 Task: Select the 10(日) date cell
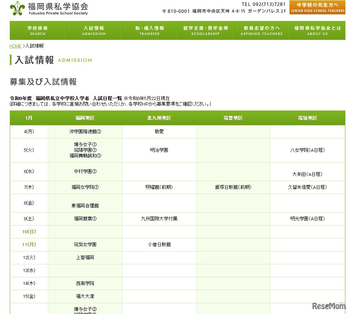tap(29, 232)
